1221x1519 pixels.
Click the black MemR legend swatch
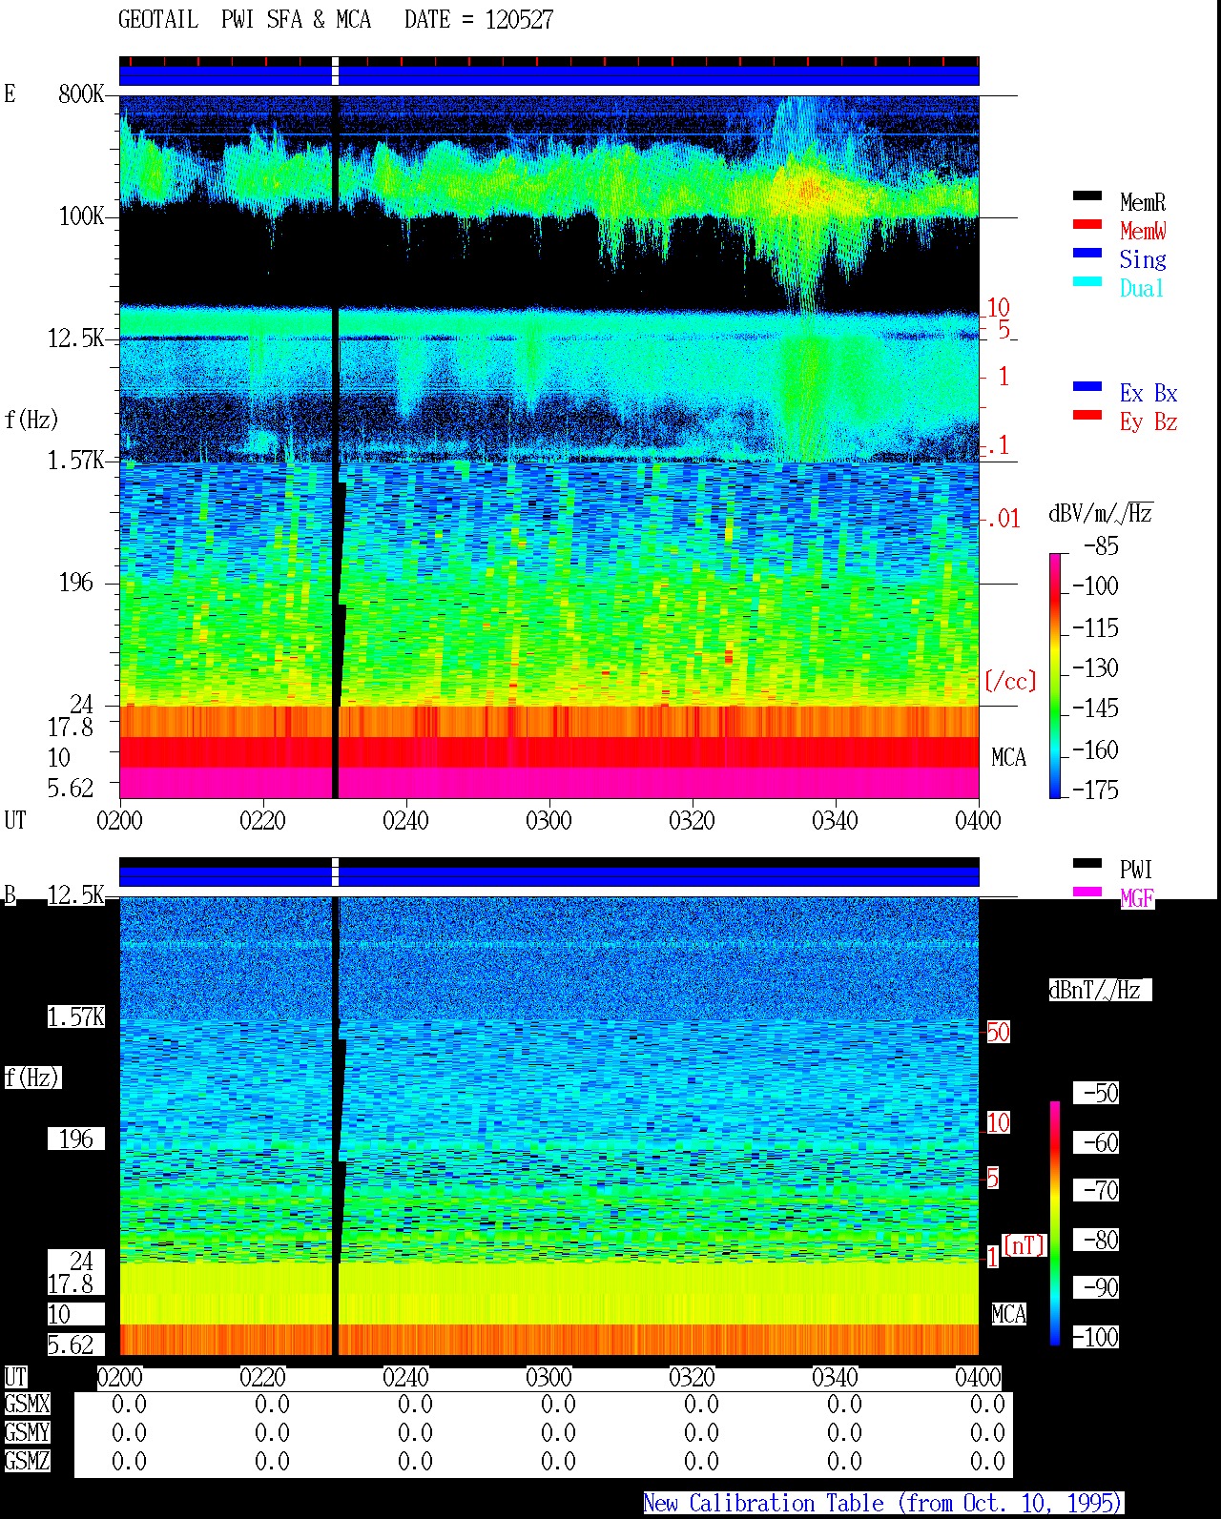(x=1087, y=196)
